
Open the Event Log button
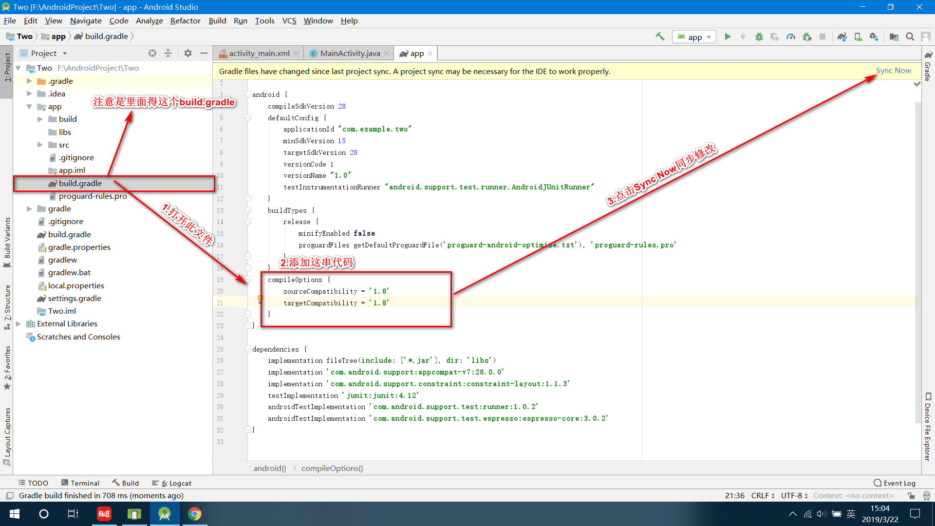click(x=895, y=483)
